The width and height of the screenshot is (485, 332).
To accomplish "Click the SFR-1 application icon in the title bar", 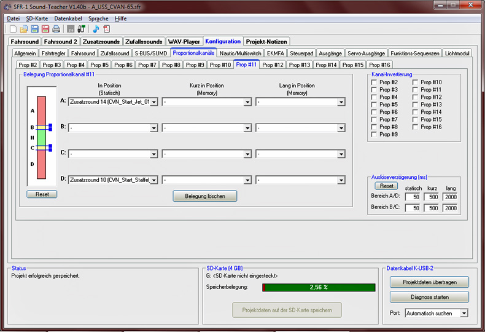I will coord(7,7).
